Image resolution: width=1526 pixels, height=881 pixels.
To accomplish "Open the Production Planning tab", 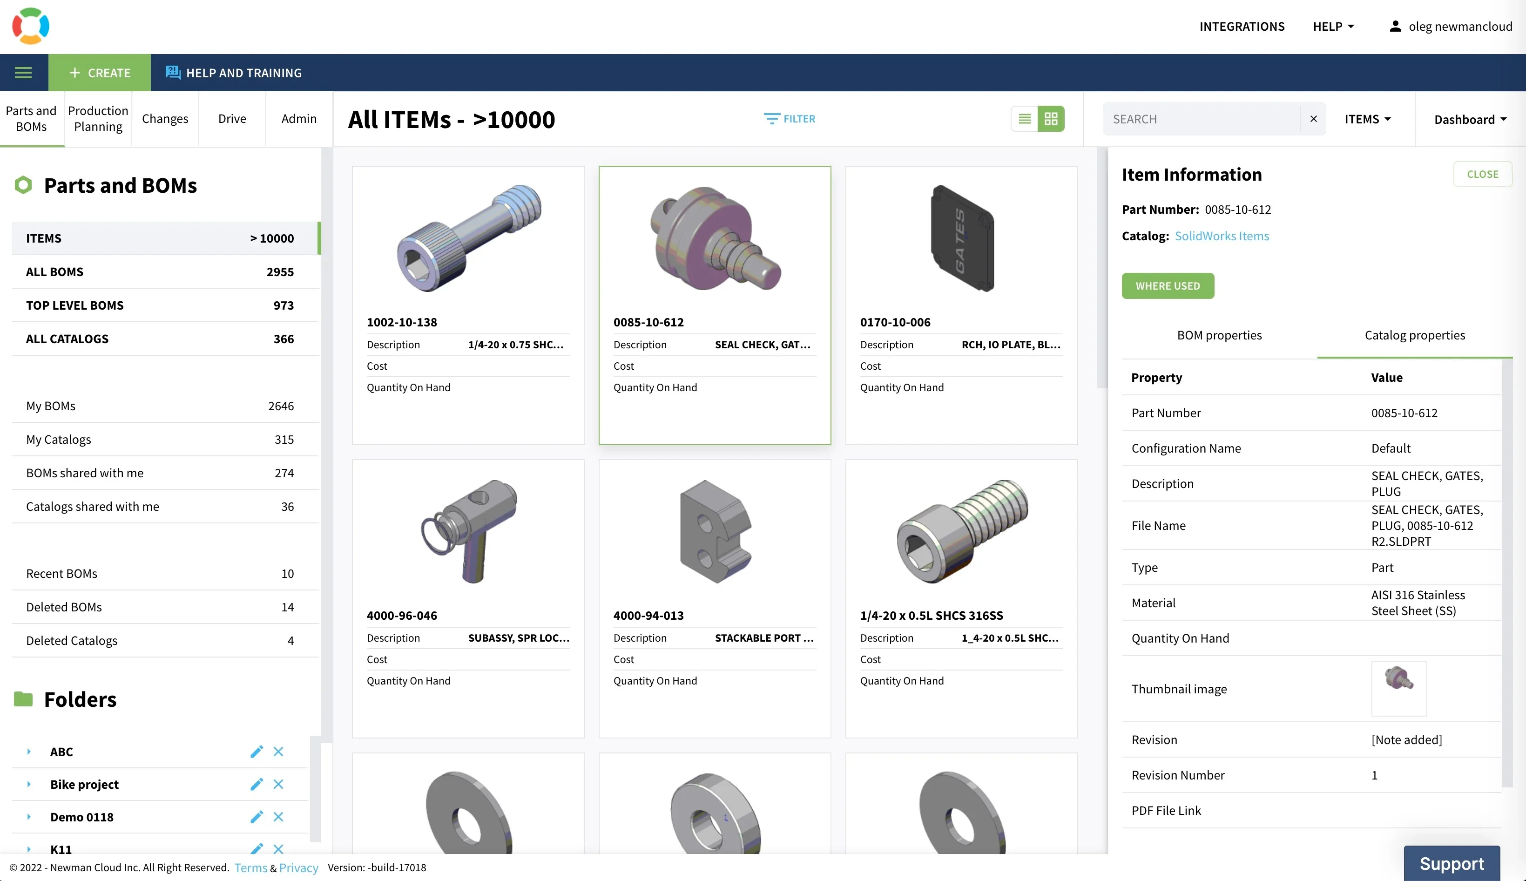I will click(x=98, y=119).
